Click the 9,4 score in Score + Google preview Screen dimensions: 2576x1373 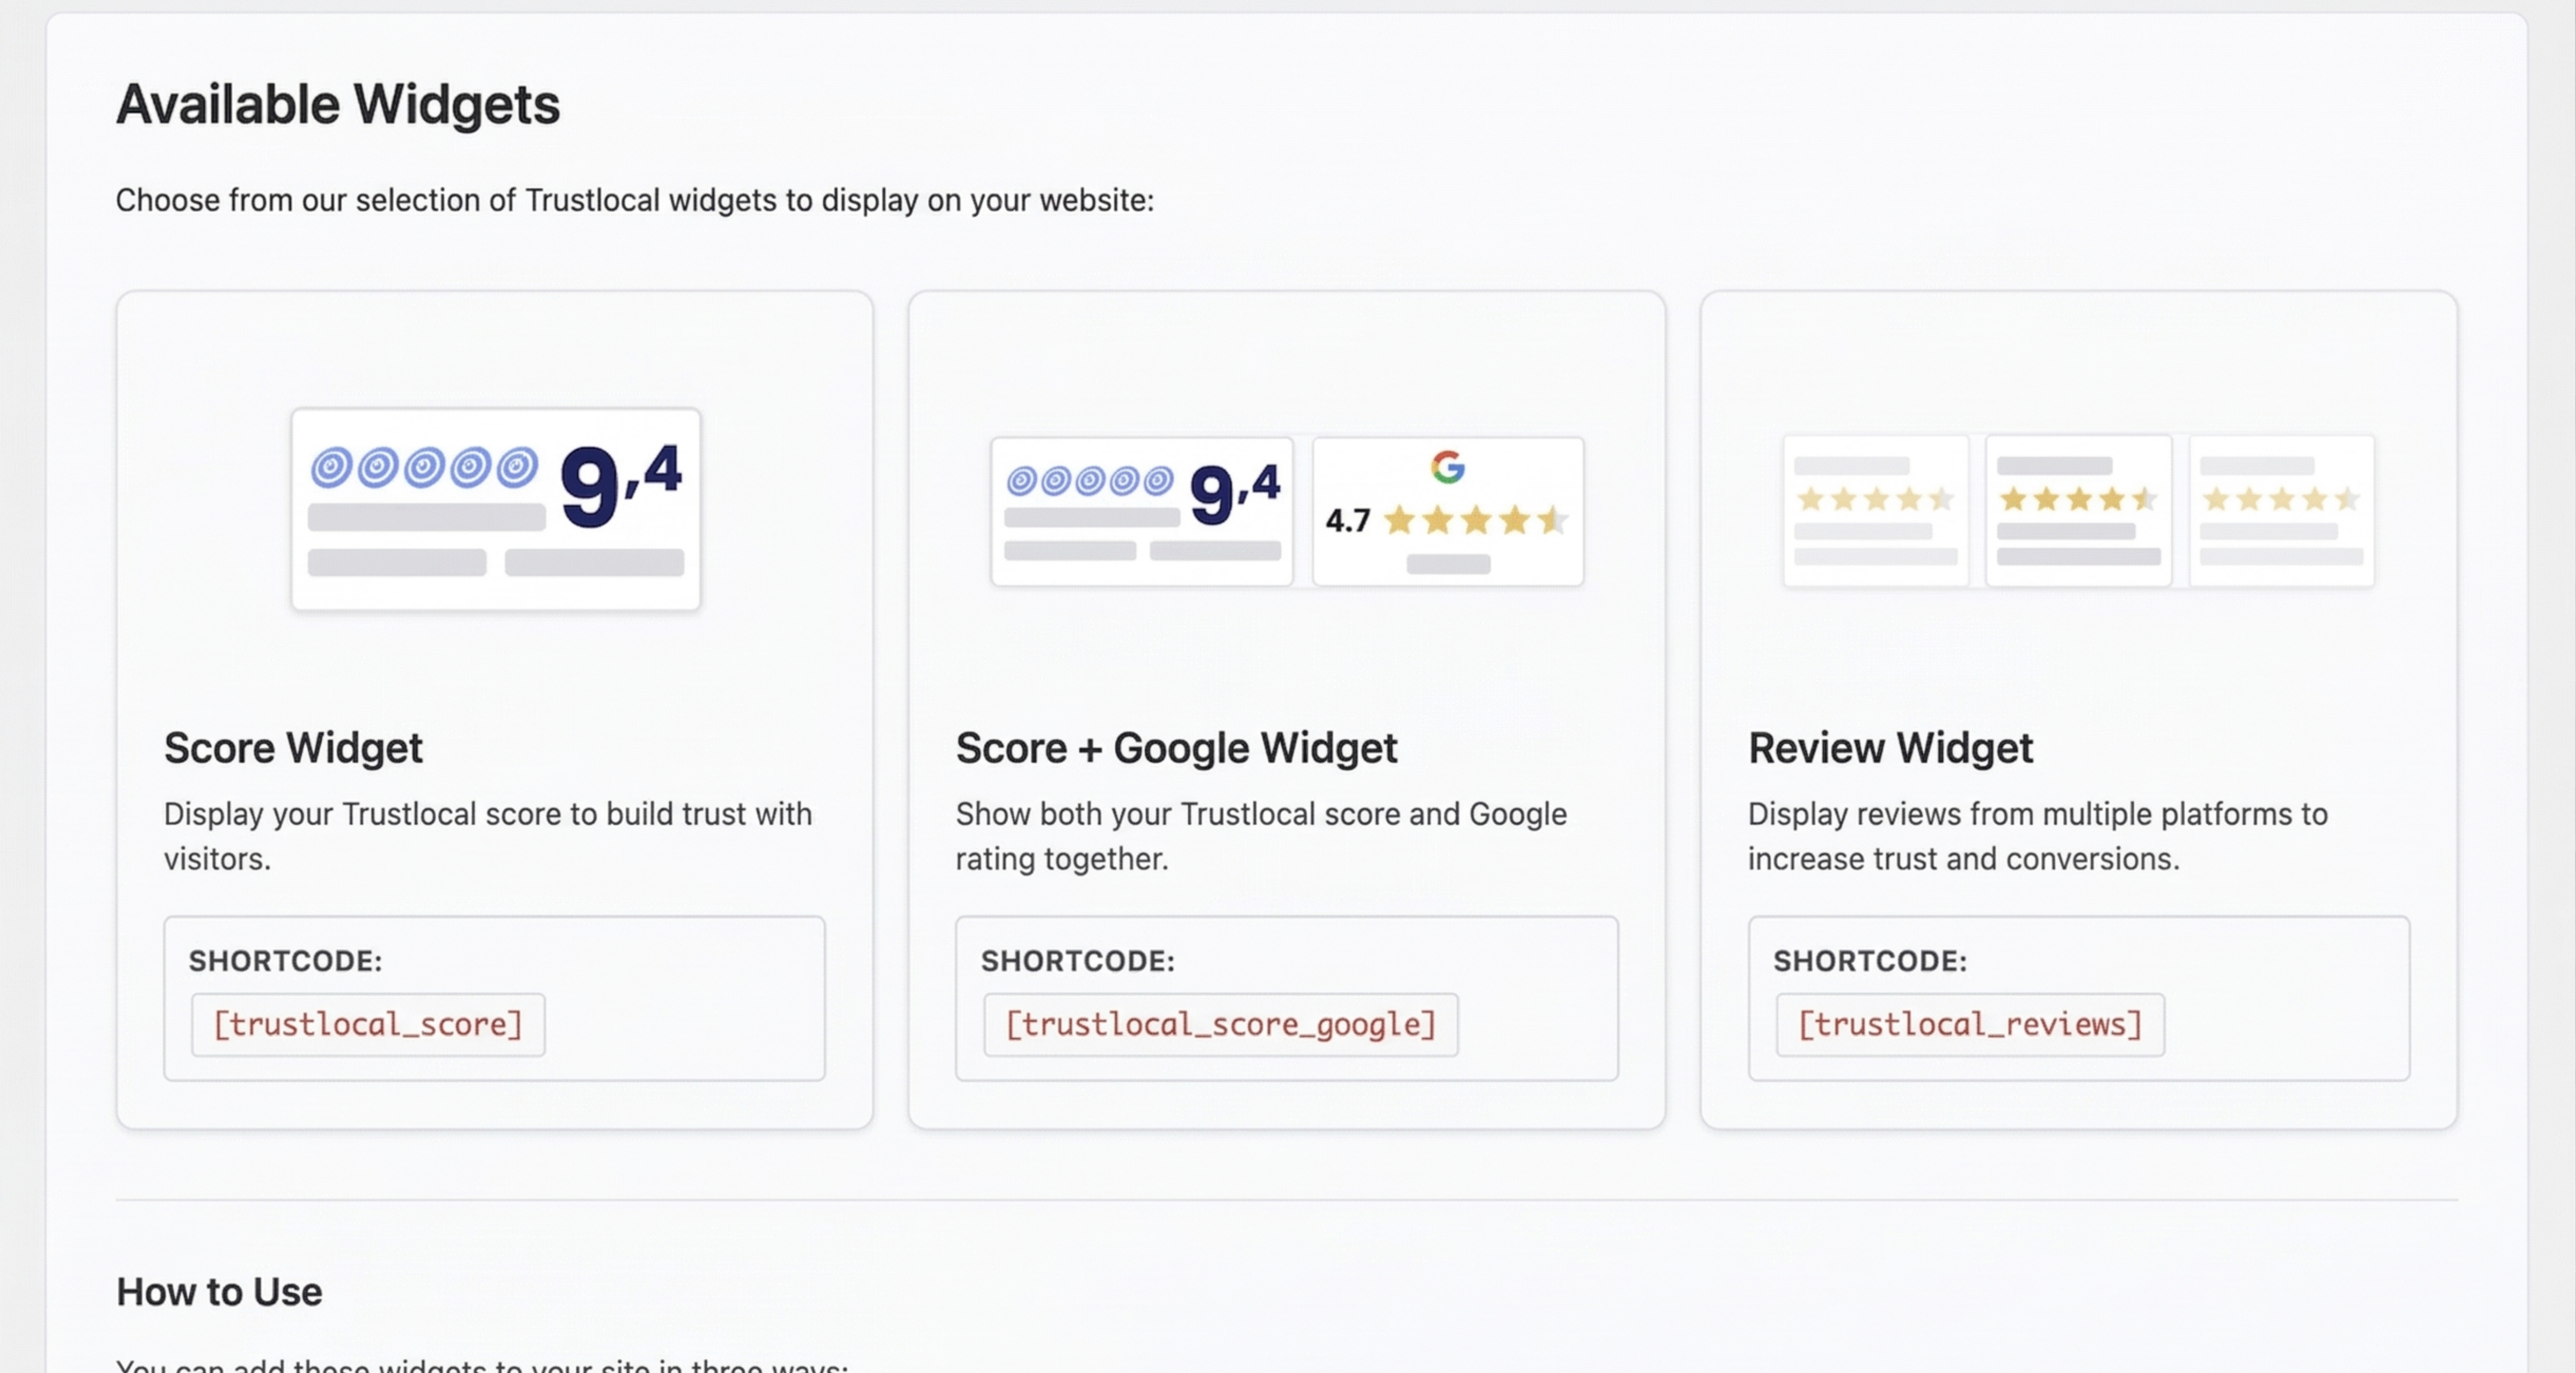pos(1234,493)
